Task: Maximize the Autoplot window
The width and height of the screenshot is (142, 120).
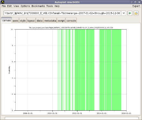Action: (135, 2)
